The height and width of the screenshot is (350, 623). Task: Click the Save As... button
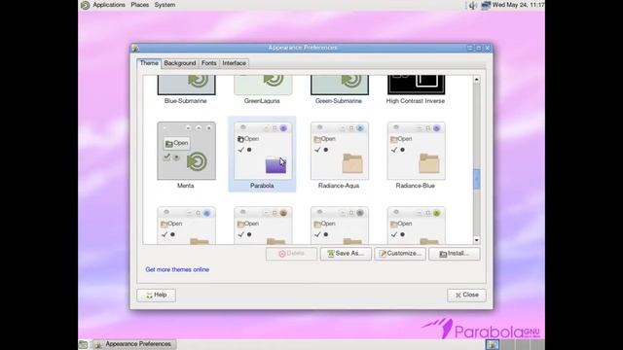tap(346, 254)
